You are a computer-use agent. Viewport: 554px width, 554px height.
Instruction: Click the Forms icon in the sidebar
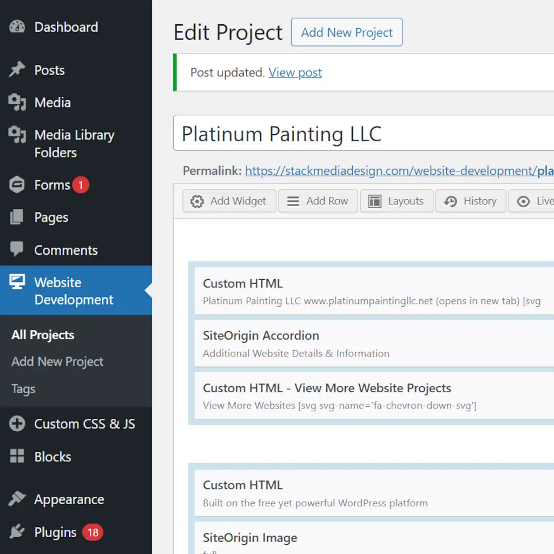point(17,184)
